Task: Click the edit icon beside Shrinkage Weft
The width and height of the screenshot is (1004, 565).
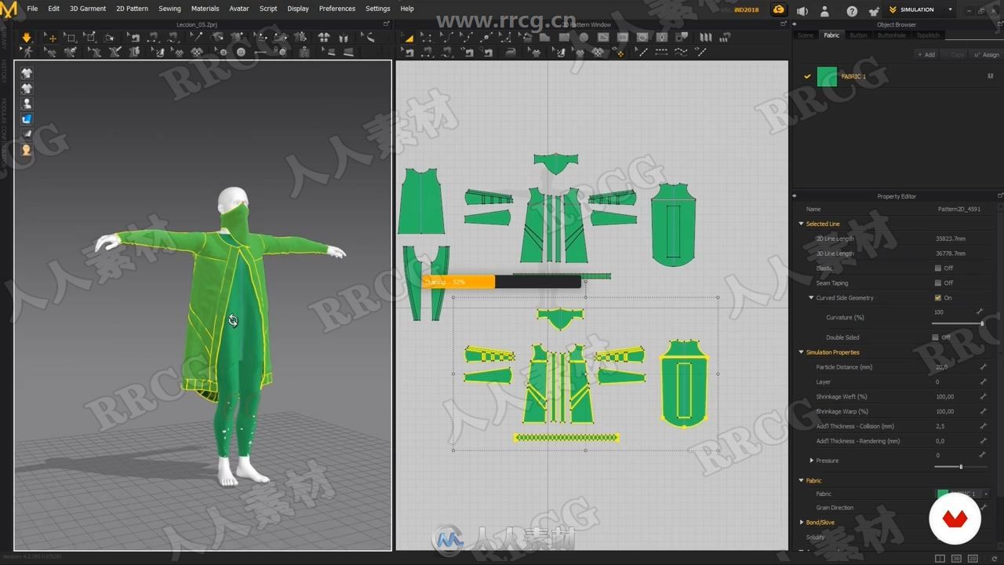Action: click(982, 396)
